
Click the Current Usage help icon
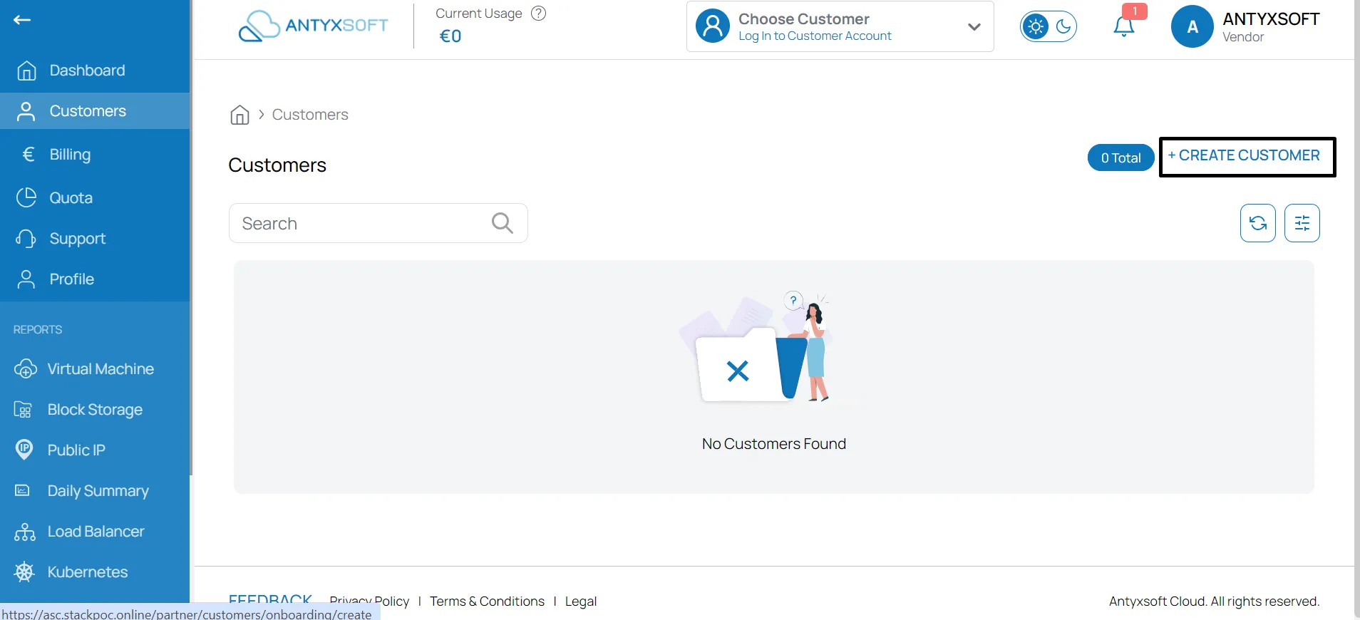(539, 14)
